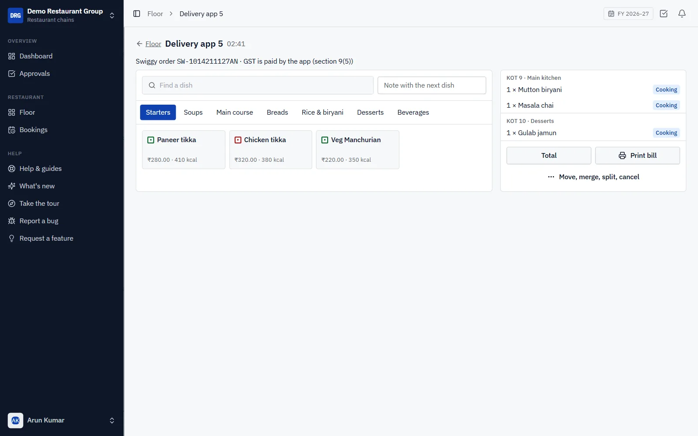698x436 pixels.
Task: Open Dashboard from the sidebar
Action: point(62,56)
